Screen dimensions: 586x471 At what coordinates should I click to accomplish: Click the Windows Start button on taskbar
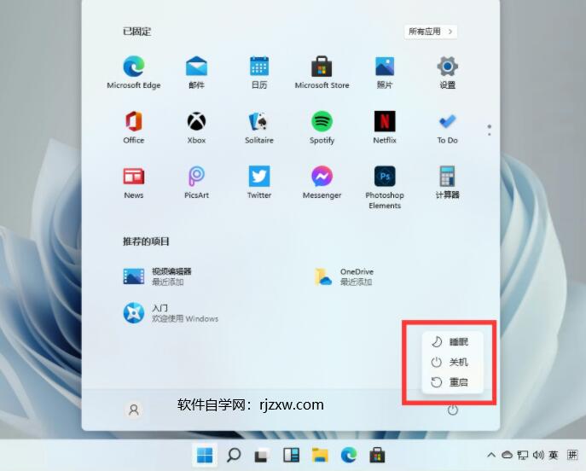tap(205, 455)
